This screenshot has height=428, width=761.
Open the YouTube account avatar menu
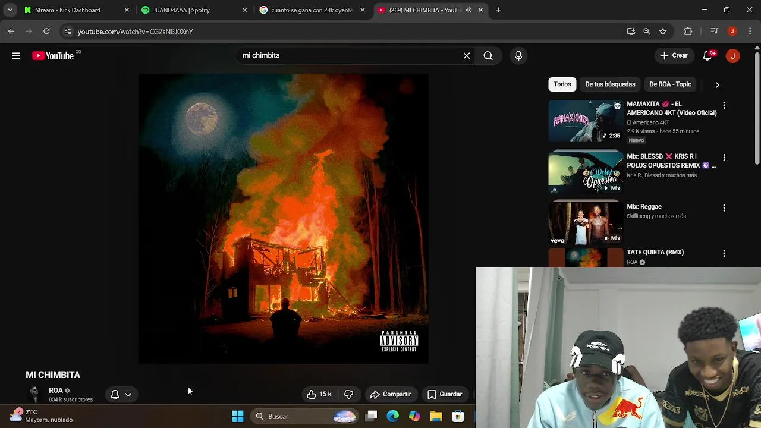(x=732, y=55)
